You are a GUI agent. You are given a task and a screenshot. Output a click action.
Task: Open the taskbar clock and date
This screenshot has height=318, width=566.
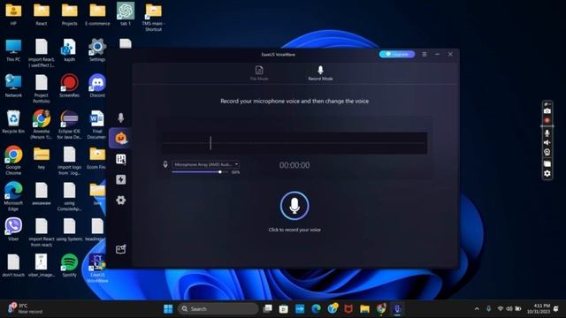pos(539,308)
